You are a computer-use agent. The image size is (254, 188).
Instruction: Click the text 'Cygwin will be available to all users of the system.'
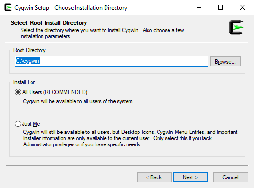pyautogui.click(x=79, y=101)
